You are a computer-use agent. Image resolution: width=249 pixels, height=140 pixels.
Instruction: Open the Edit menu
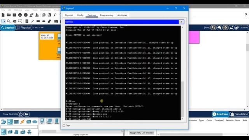[x=9, y=10]
